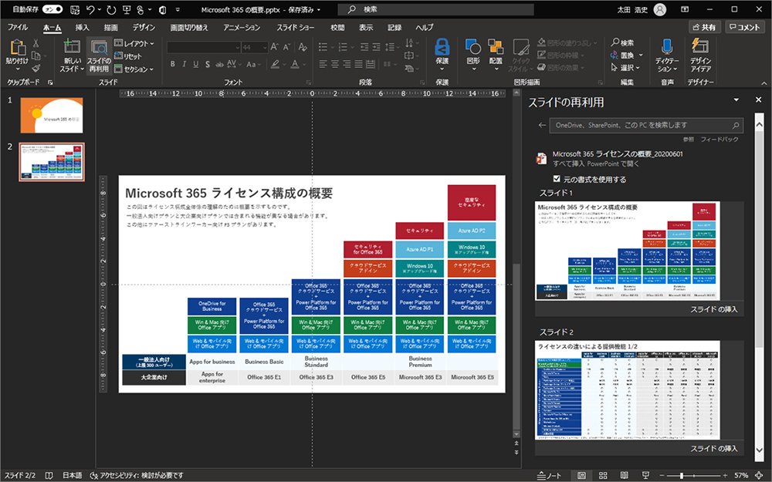Click the Reset (リセット) slide button
The width and height of the screenshot is (772, 482).
[x=128, y=56]
